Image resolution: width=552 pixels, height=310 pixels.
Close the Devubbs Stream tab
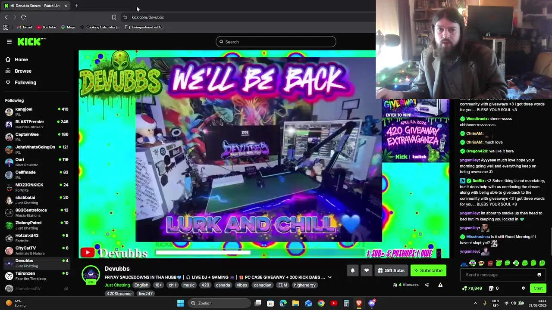click(x=66, y=6)
